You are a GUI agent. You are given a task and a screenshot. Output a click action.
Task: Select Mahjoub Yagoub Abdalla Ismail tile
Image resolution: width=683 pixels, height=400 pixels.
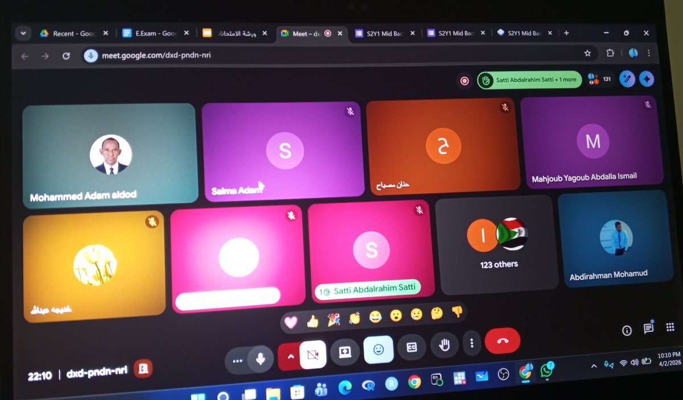point(591,142)
